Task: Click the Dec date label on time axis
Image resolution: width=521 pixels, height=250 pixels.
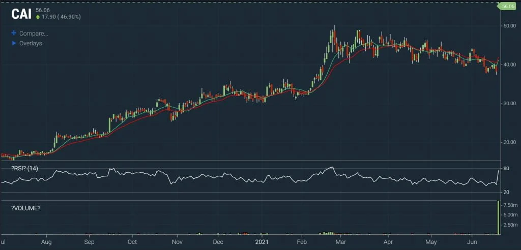Action: pos(218,241)
